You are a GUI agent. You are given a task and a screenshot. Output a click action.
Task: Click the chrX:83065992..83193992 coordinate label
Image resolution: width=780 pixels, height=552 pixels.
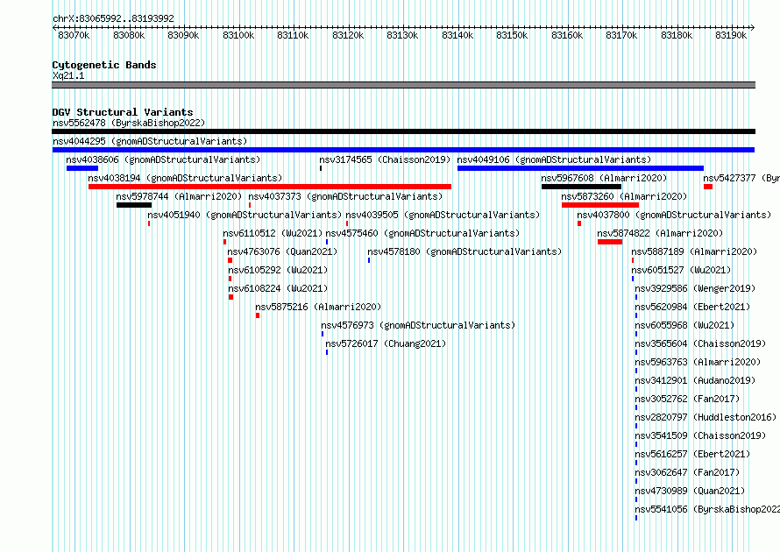[113, 19]
